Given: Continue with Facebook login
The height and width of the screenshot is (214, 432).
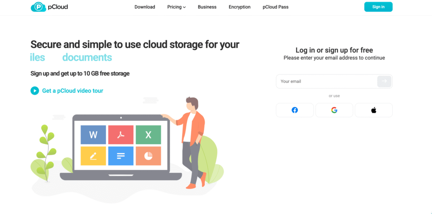Looking at the screenshot, I should 294,110.
